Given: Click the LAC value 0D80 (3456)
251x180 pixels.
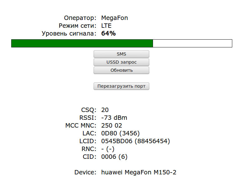Looking at the screenshot, I should pos(120,134).
